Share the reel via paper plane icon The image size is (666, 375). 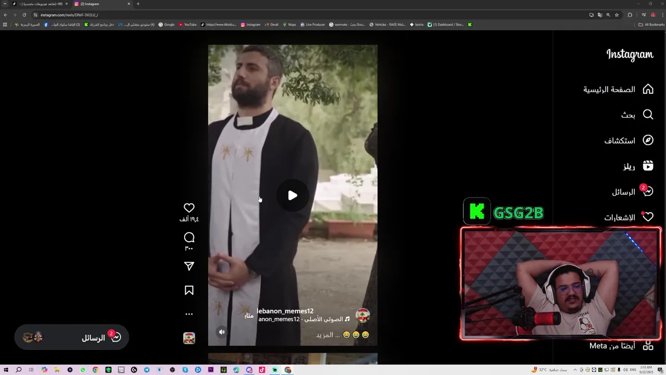click(189, 266)
